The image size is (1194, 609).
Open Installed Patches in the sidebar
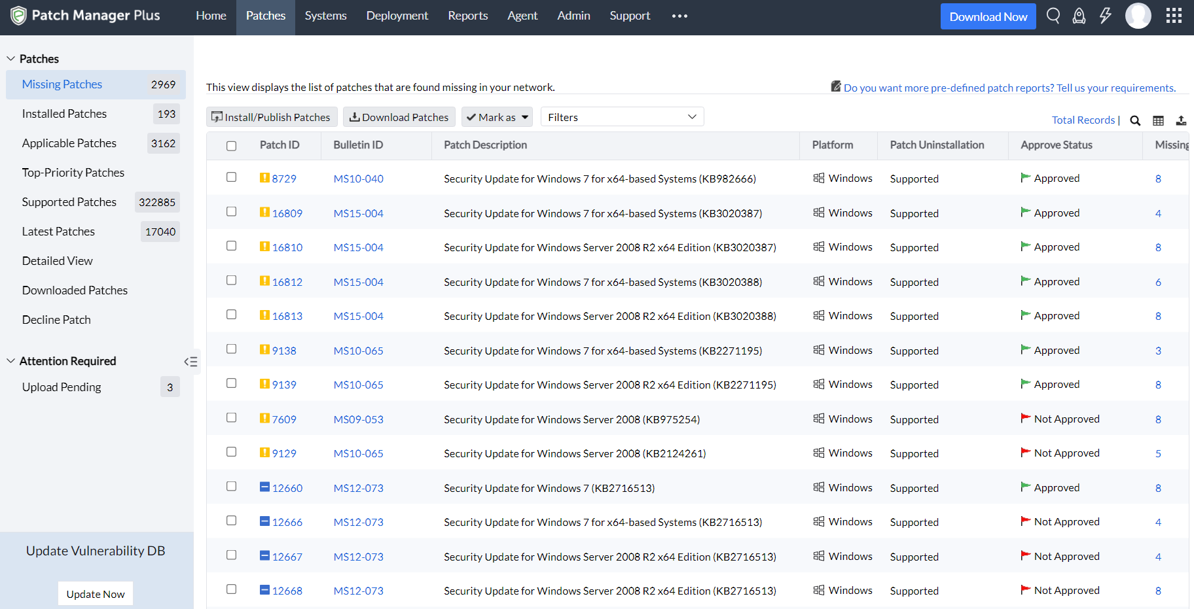pyautogui.click(x=64, y=114)
